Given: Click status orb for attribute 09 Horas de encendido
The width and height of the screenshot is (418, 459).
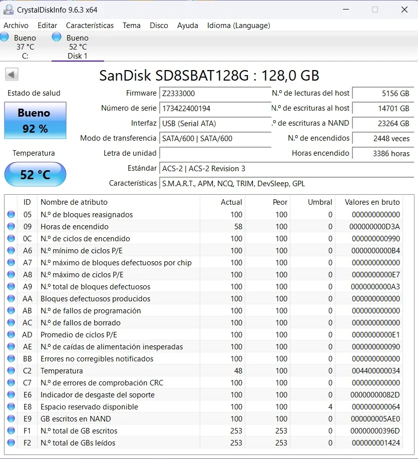Looking at the screenshot, I should tap(11, 226).
